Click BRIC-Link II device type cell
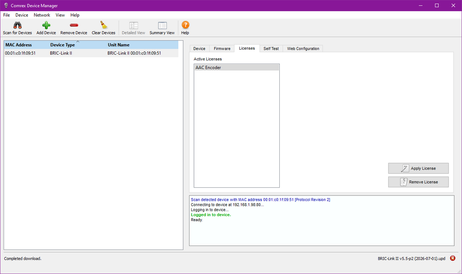This screenshot has height=274, width=462. [61, 53]
